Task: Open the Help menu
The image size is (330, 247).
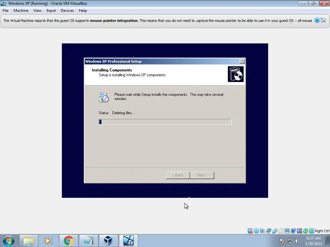Action: click(x=83, y=11)
